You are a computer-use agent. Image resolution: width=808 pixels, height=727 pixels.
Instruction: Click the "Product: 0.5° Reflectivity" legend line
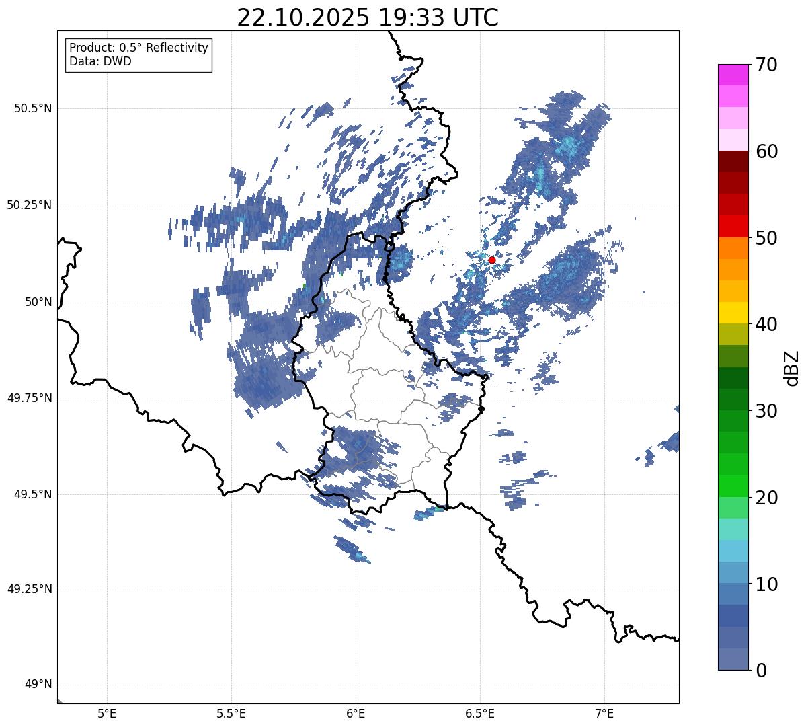pyautogui.click(x=139, y=48)
